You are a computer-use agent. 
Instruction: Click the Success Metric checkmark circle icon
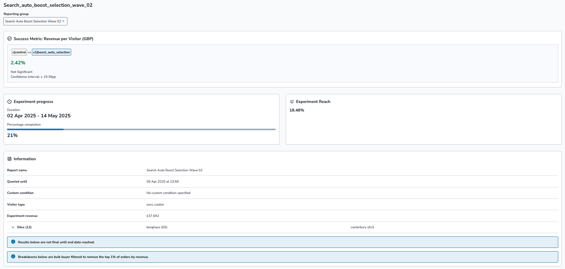pyautogui.click(x=10, y=39)
